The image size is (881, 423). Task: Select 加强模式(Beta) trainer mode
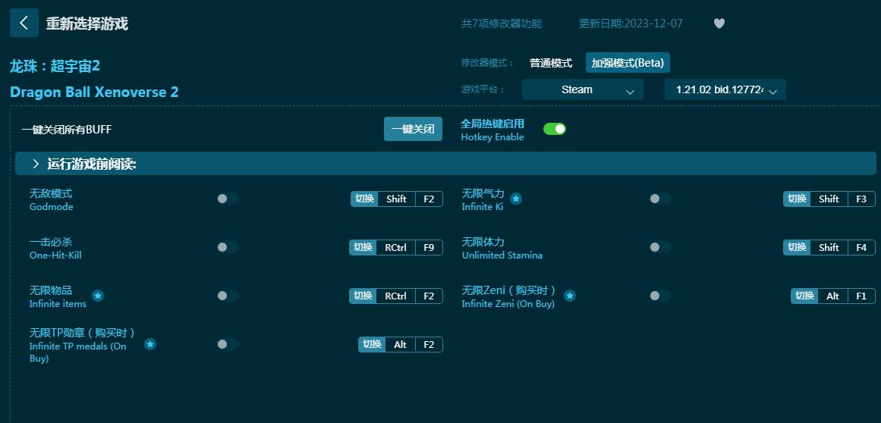click(628, 63)
